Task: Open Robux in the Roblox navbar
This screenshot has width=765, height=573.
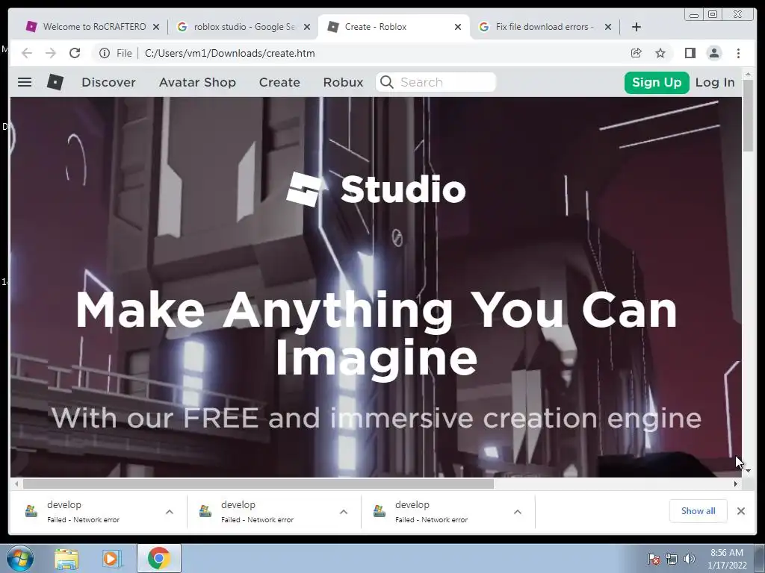Action: click(x=343, y=82)
